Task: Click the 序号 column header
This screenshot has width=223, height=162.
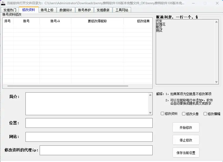Action: pos(8,21)
